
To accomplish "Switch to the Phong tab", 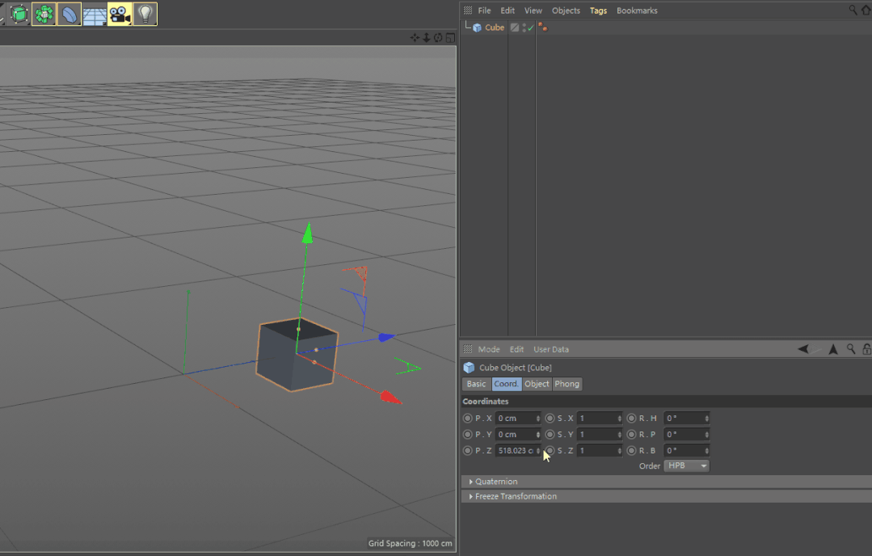I will (x=567, y=384).
